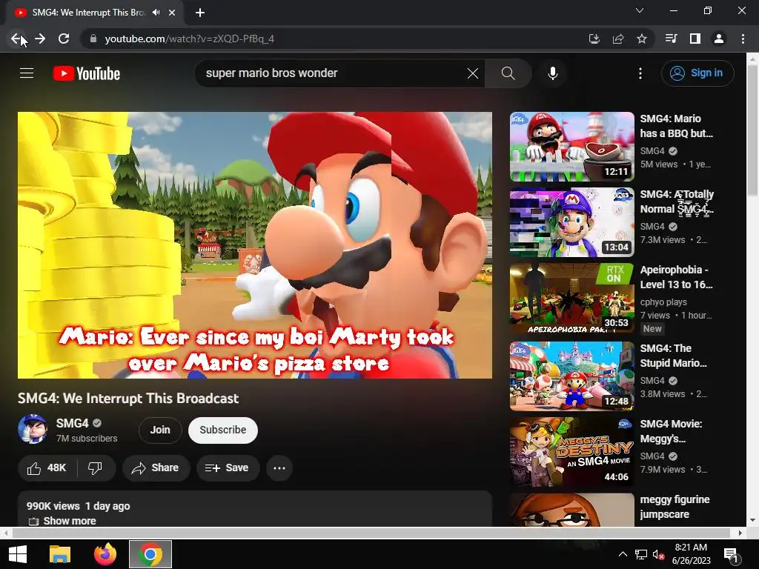The height and width of the screenshot is (569, 759).
Task: Click the cphyo plays channel name
Action: tap(663, 302)
